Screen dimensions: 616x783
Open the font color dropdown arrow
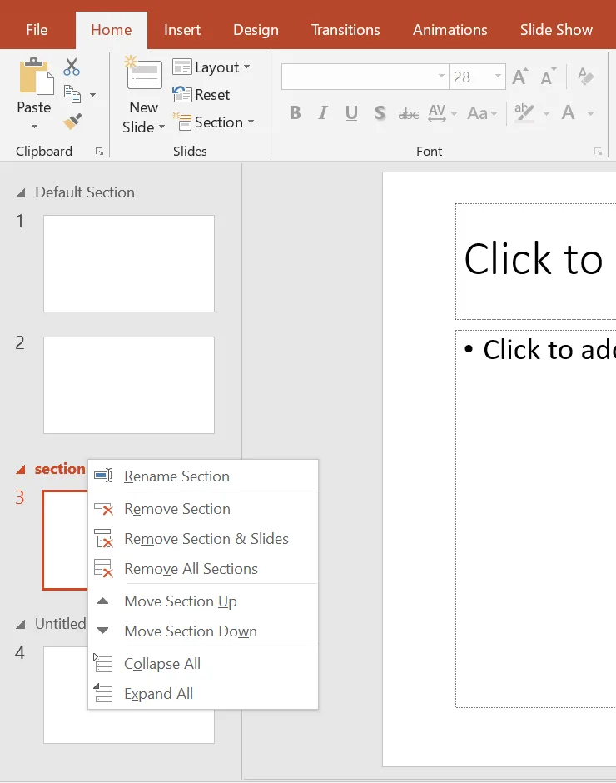[590, 114]
